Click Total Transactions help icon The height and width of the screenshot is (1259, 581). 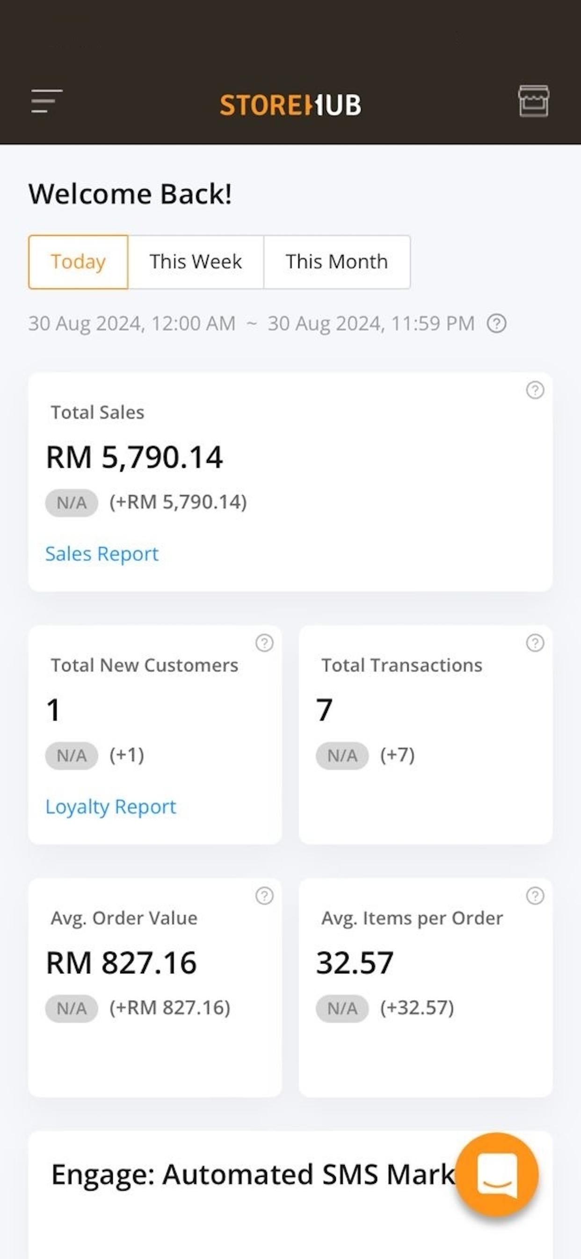tap(535, 643)
